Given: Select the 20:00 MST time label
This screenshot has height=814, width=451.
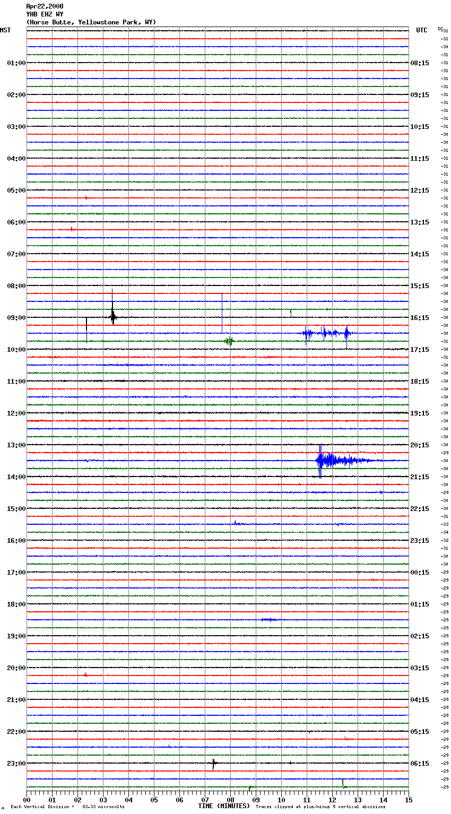Looking at the screenshot, I should (x=16, y=668).
